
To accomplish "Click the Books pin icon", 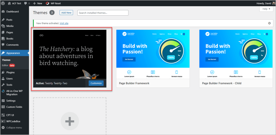I will tap(3, 39).
